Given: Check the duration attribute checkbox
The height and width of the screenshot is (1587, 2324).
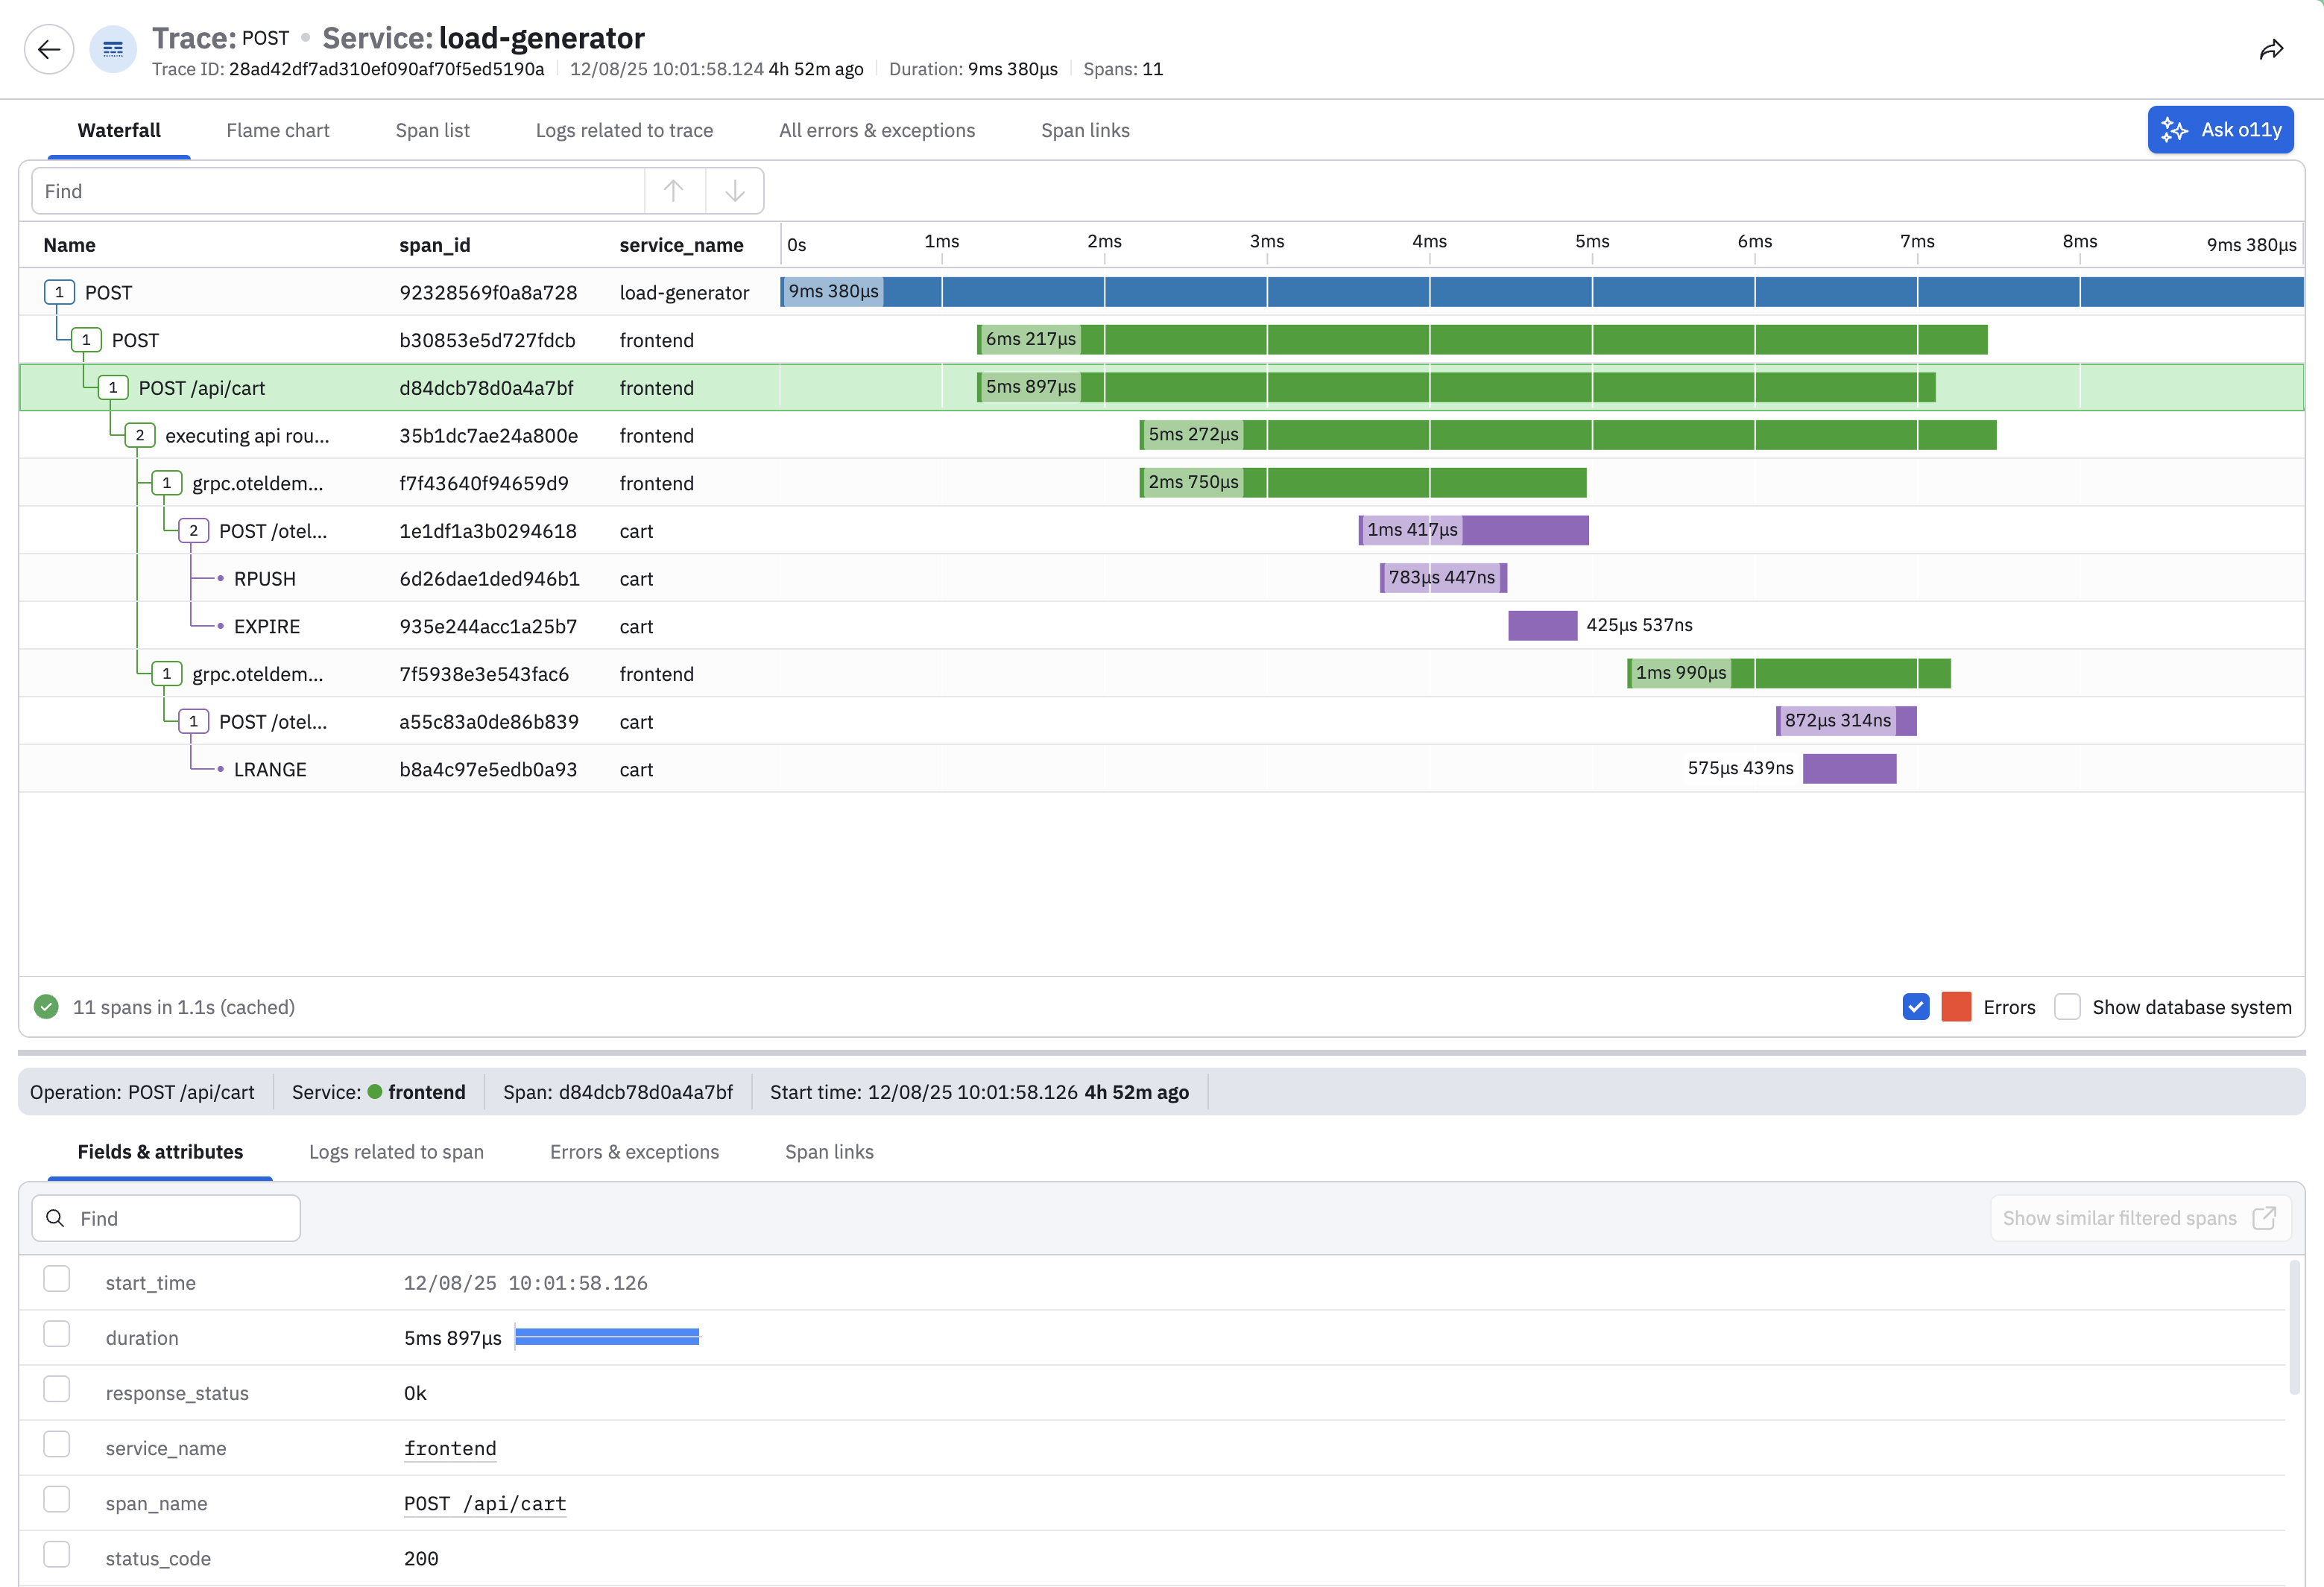Looking at the screenshot, I should [x=57, y=1335].
